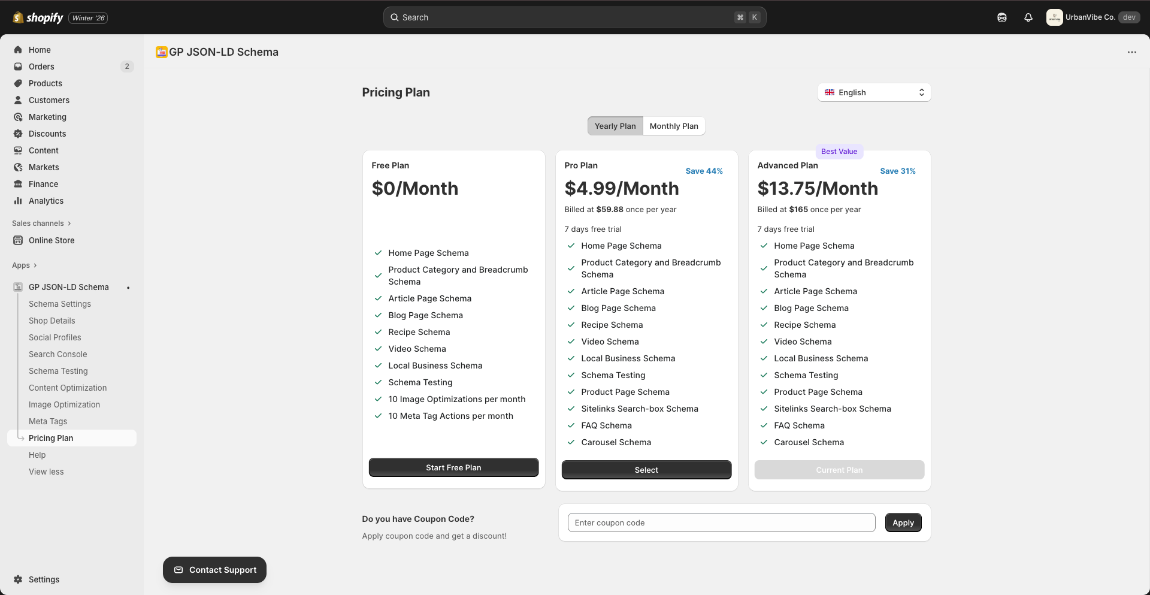This screenshot has width=1150, height=595.
Task: Select the Pro Plan
Action: [646, 470]
